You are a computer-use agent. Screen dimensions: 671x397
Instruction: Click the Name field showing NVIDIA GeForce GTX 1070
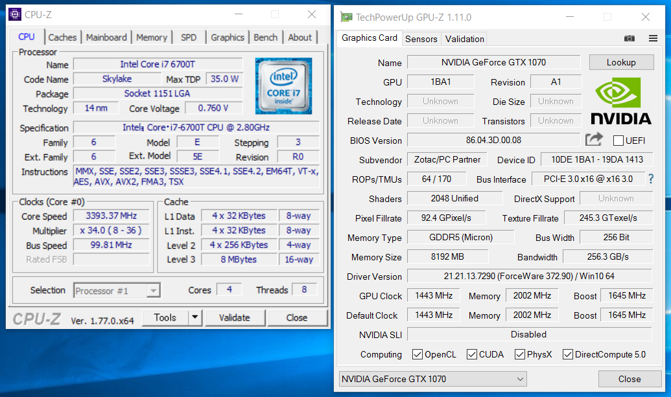pyautogui.click(x=493, y=62)
